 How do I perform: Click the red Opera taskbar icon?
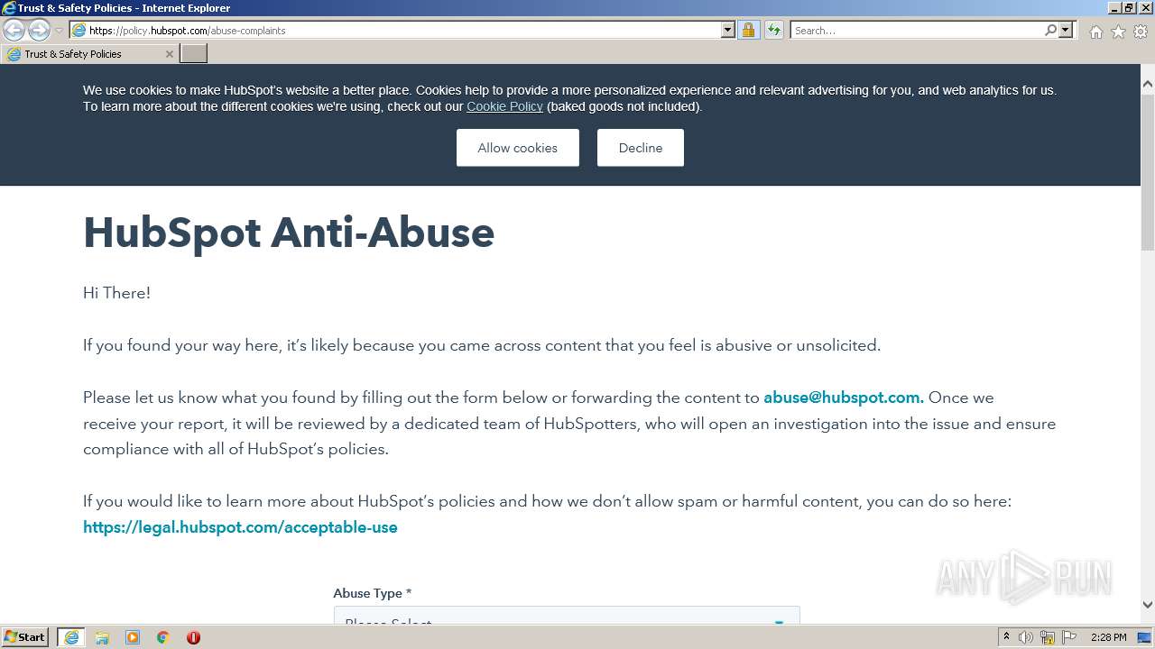(x=193, y=637)
